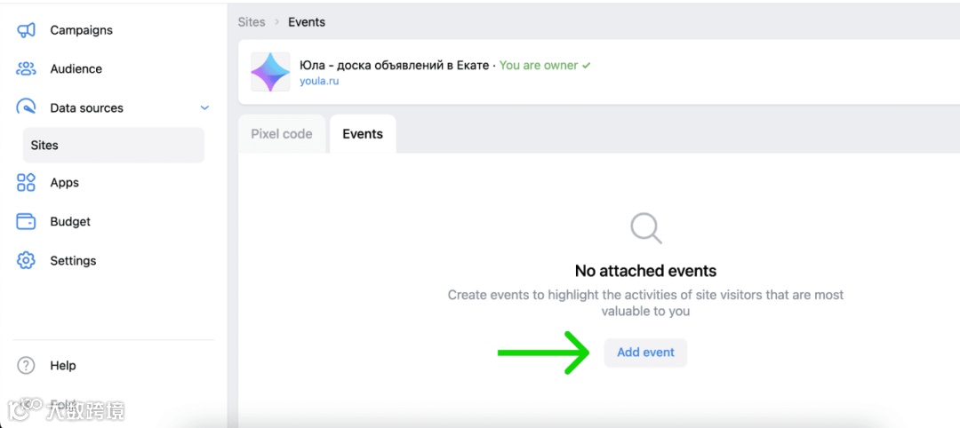Viewport: 960px width, 428px height.
Task: Collapse the Data sources chevron
Action: coord(204,108)
